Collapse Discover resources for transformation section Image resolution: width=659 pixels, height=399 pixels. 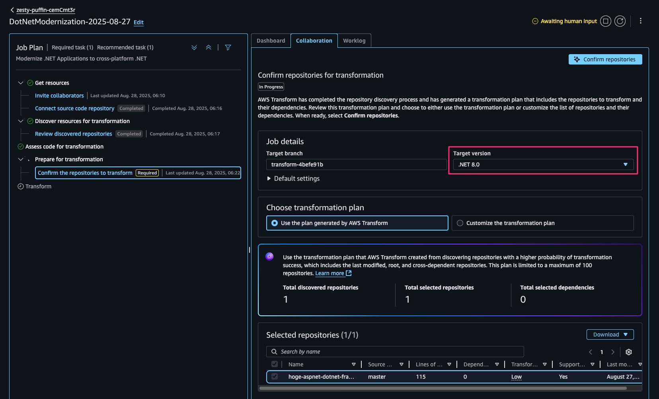(21, 121)
